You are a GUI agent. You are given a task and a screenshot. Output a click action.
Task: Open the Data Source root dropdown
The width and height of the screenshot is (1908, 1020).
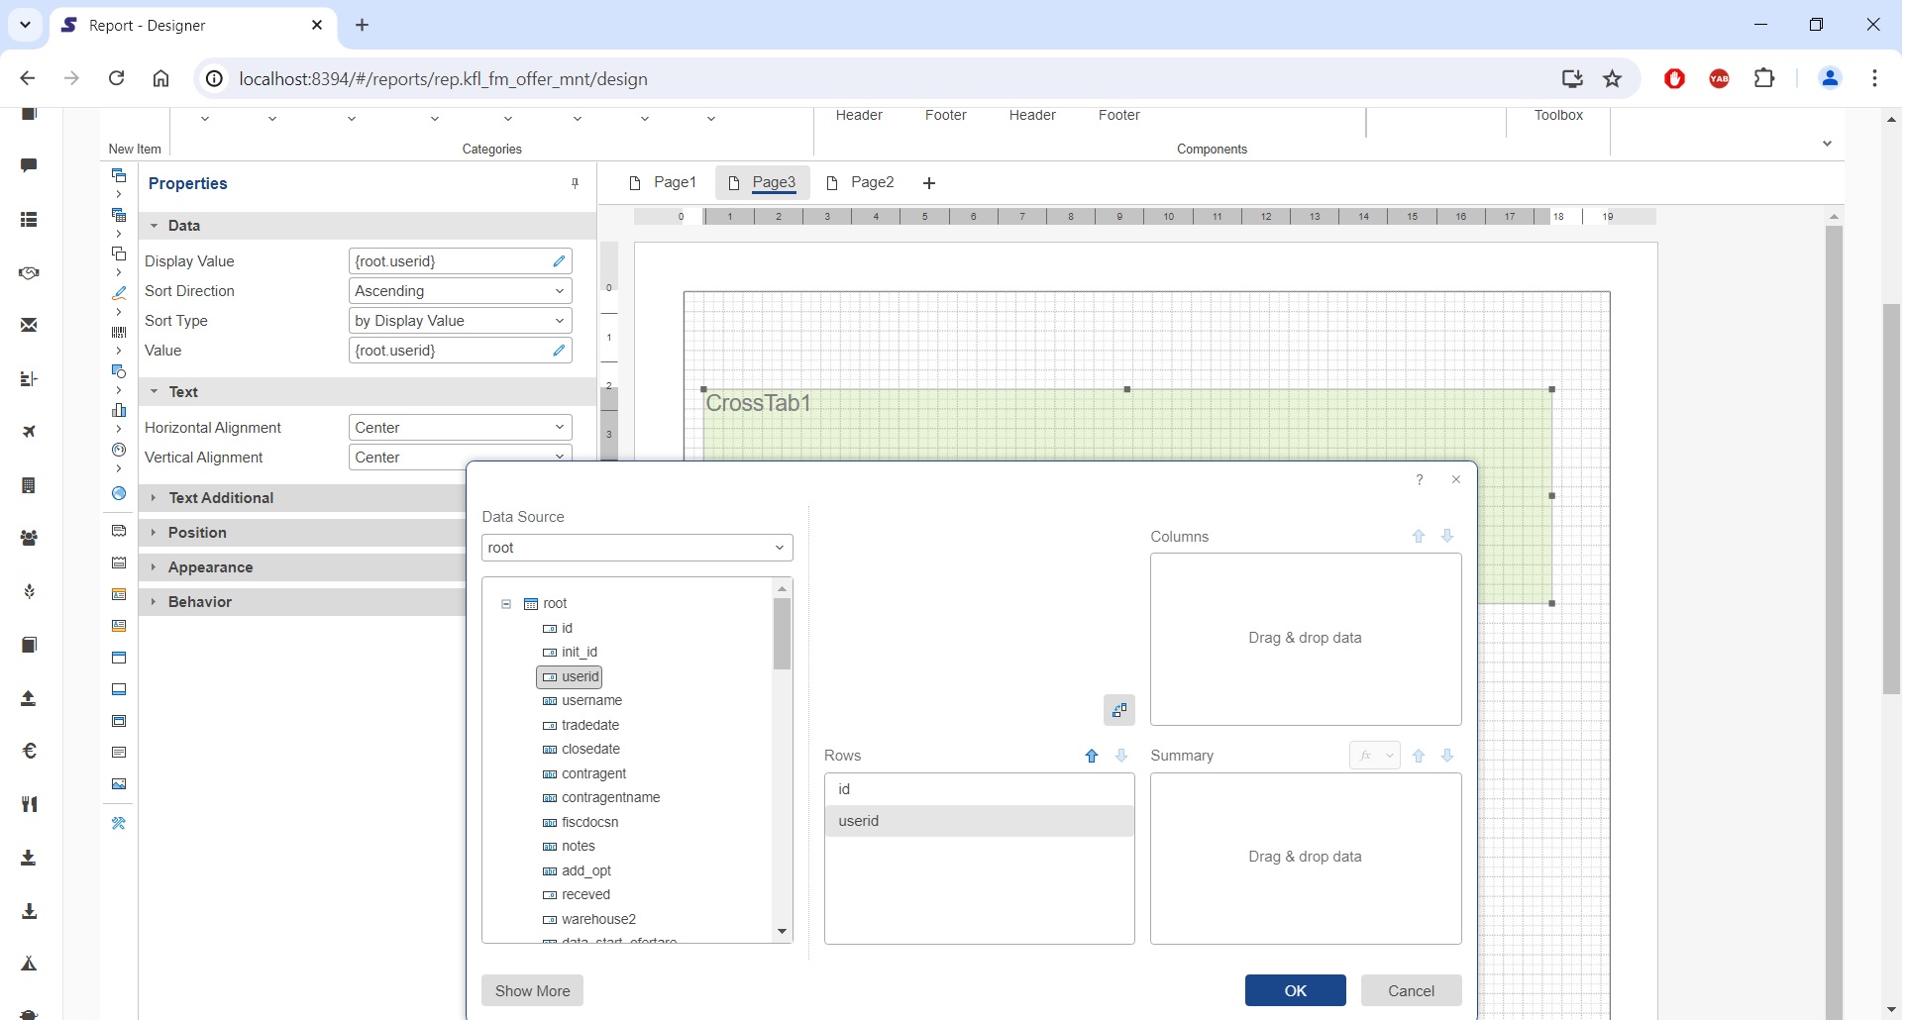pyautogui.click(x=637, y=548)
